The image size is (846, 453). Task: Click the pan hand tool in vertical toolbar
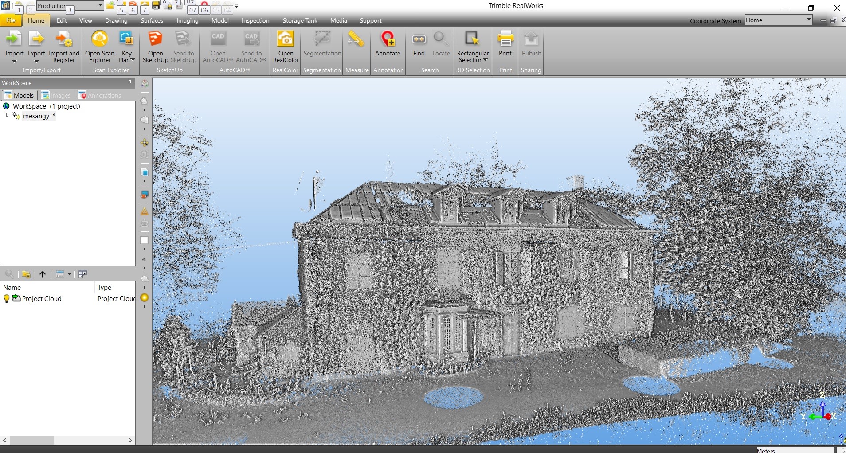pos(144,101)
